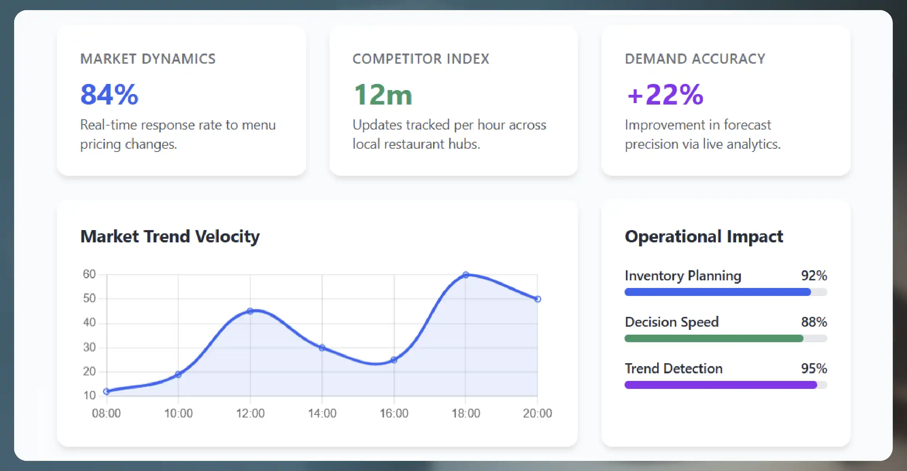The width and height of the screenshot is (907, 471).
Task: Click the 08:00 x-axis label
Action: (x=106, y=413)
